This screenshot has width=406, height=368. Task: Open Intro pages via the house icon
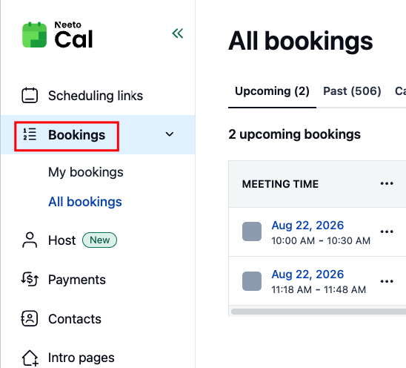[x=30, y=358]
